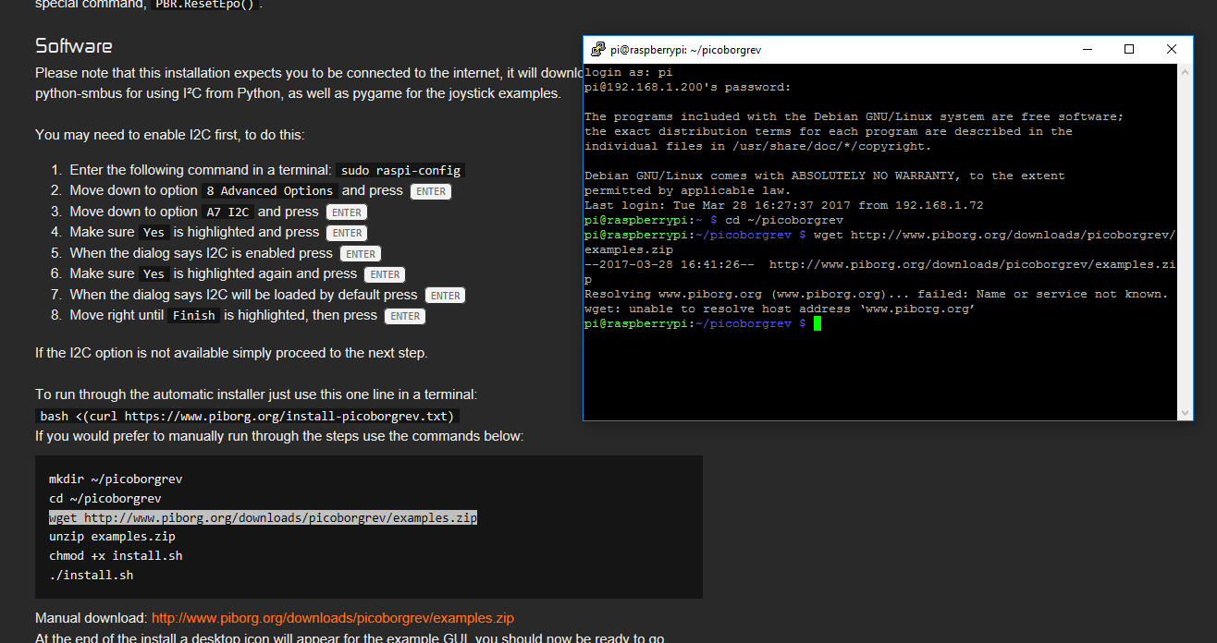Close the pi@raspberrypi PuTTY window
The image size is (1217, 643).
pos(1172,50)
